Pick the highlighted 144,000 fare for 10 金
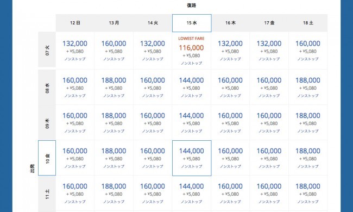 click(x=192, y=158)
